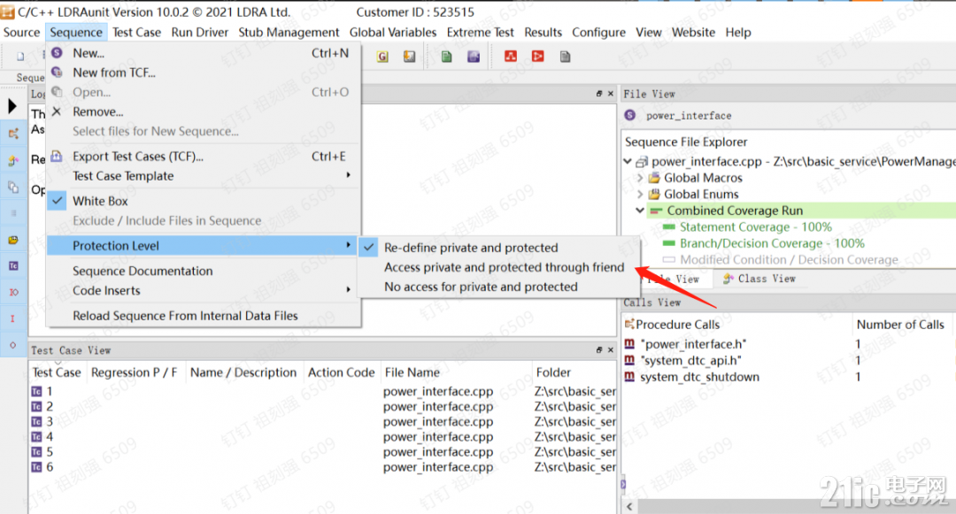Open the Source menu
This screenshot has width=956, height=514.
pos(21,32)
